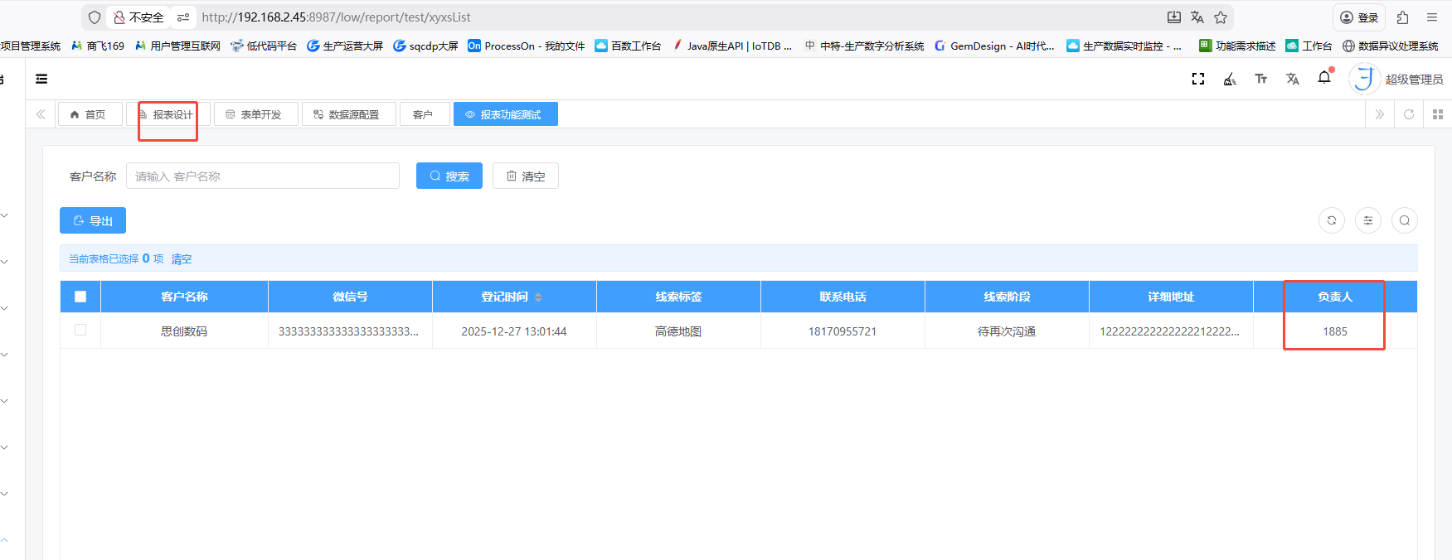Screen dimensions: 1452x560
Task: Toggle the hamburger sidebar menu icon
Action: point(41,79)
